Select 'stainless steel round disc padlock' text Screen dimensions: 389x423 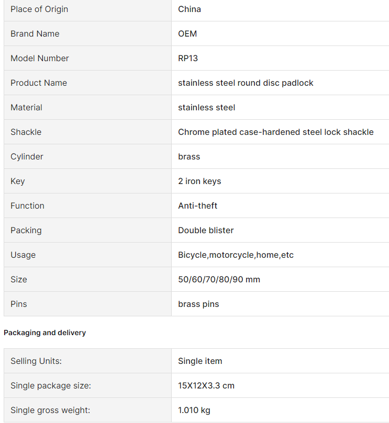point(246,83)
